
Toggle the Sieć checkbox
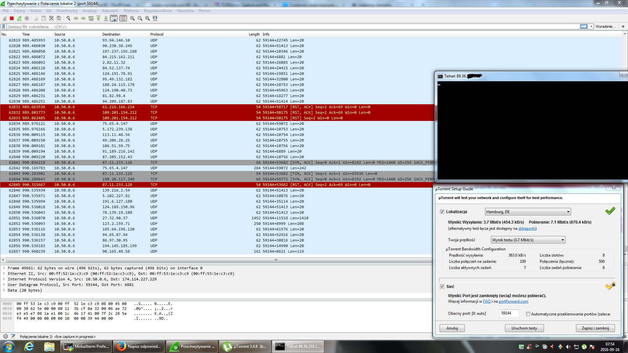442,287
